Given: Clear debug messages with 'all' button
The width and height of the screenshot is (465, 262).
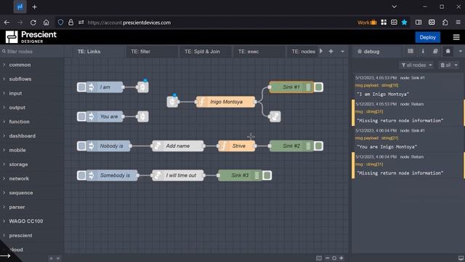Looking at the screenshot, I should (x=445, y=65).
